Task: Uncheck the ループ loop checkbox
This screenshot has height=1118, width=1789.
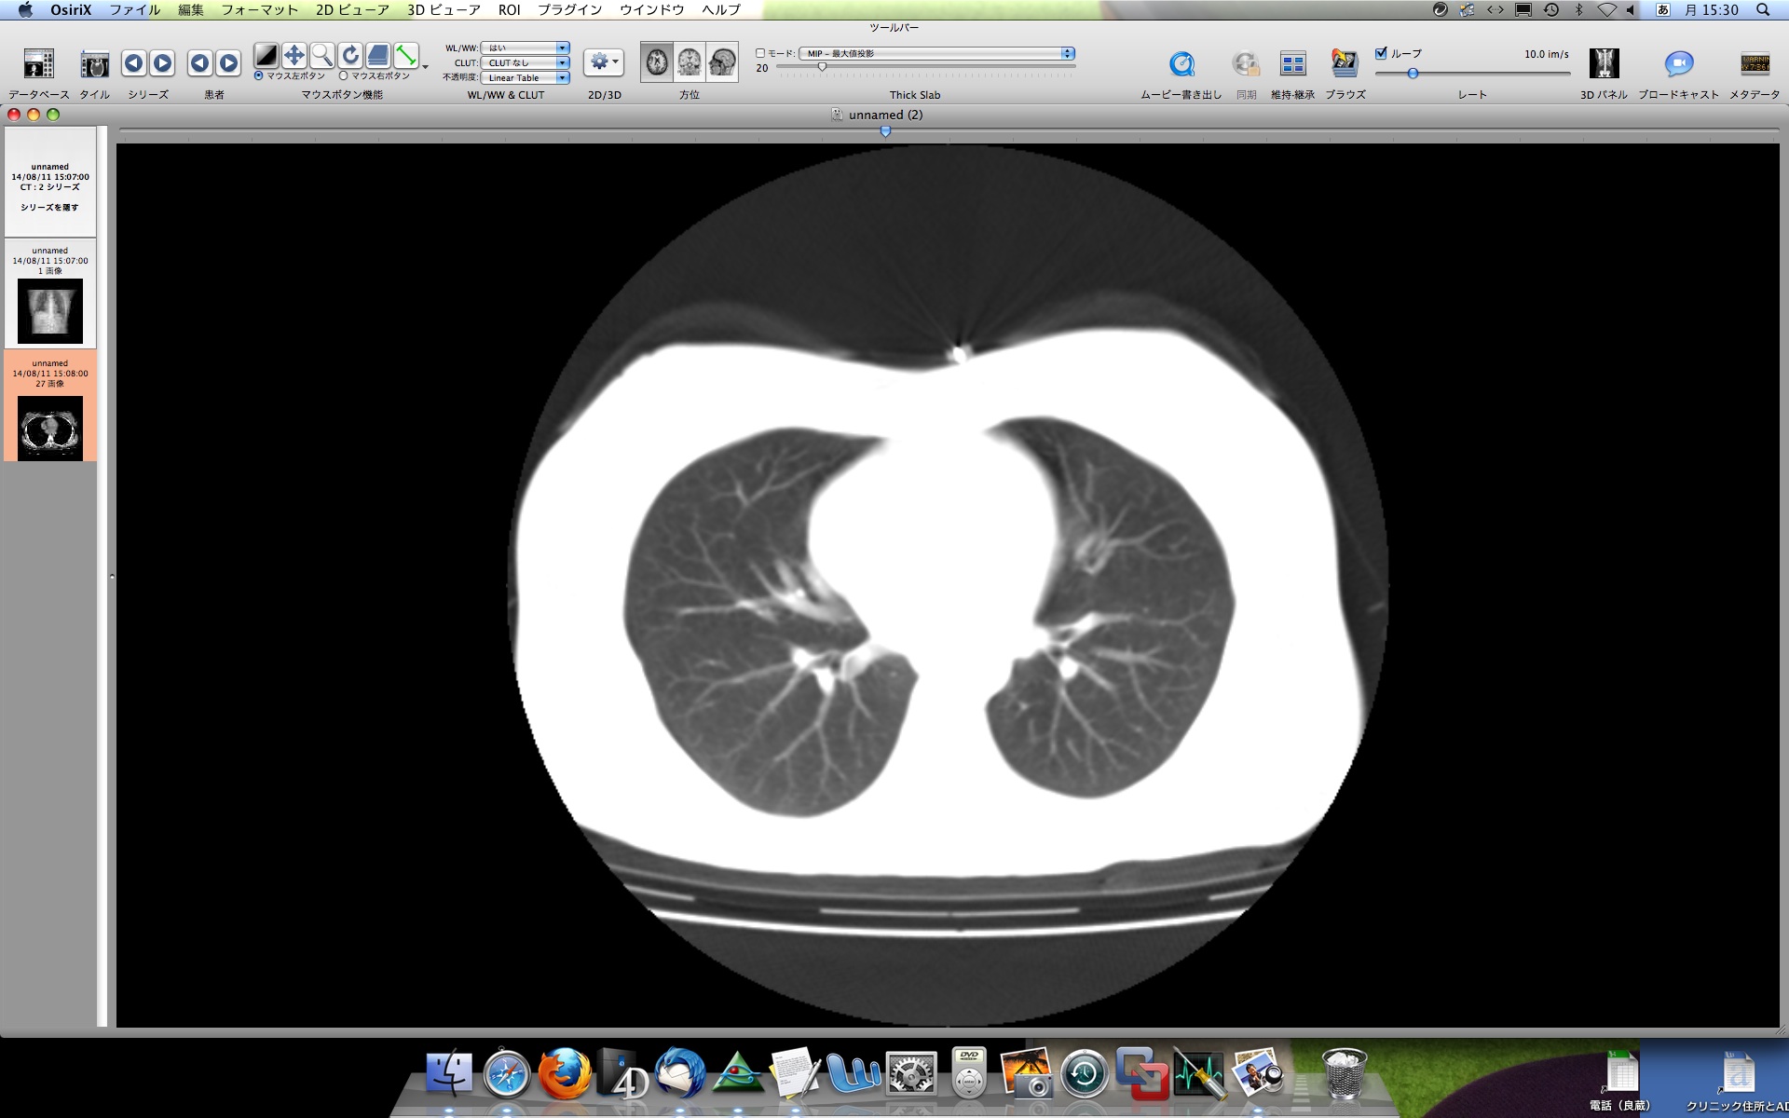Action: (x=1381, y=53)
